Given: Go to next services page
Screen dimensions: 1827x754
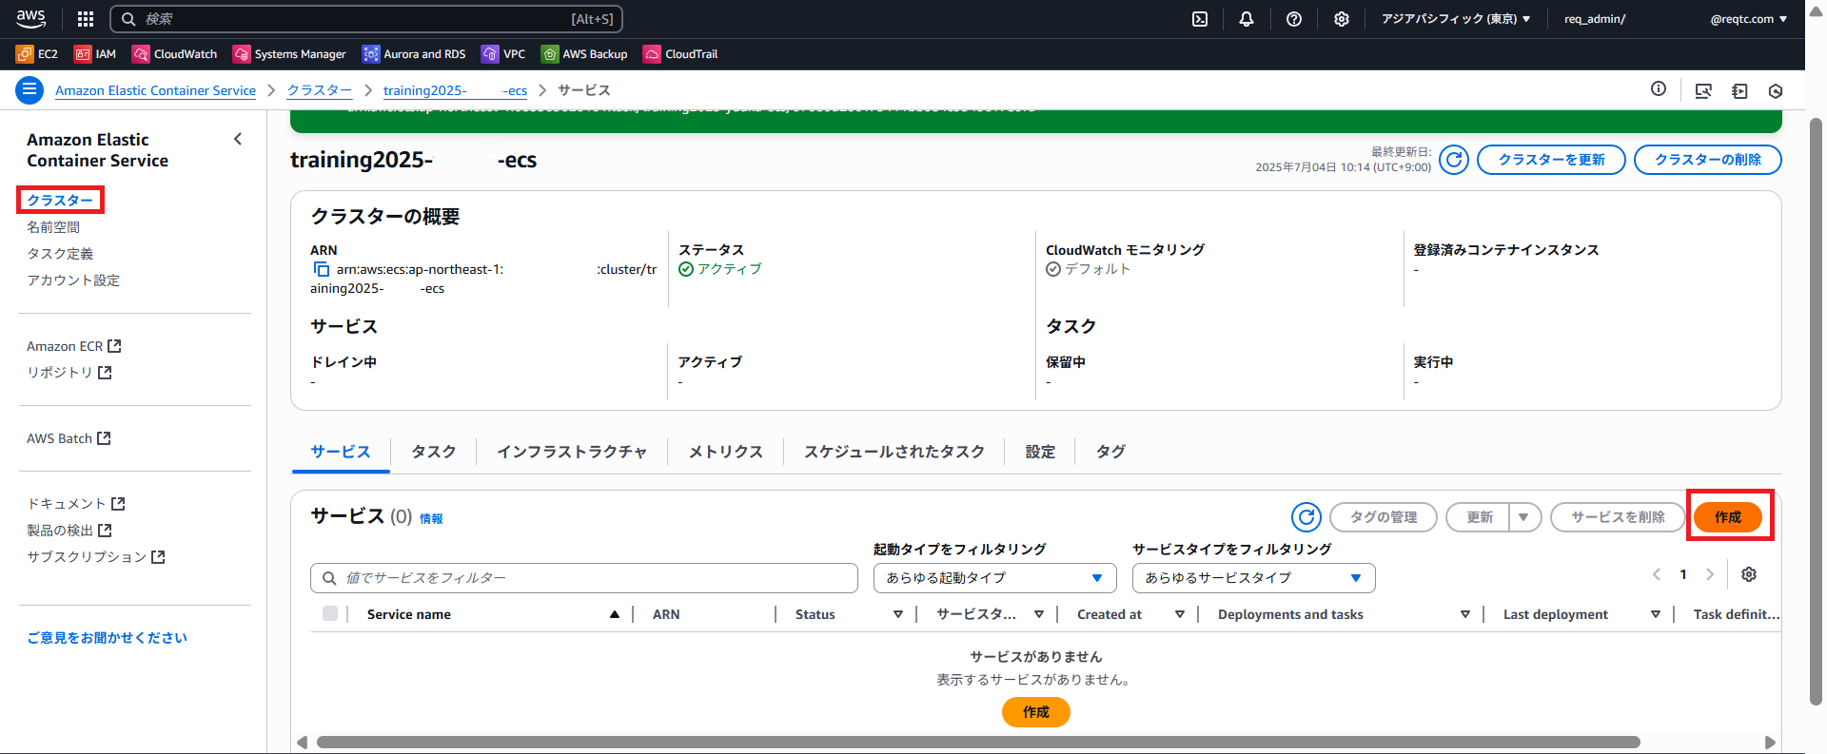Looking at the screenshot, I should click(x=1710, y=574).
